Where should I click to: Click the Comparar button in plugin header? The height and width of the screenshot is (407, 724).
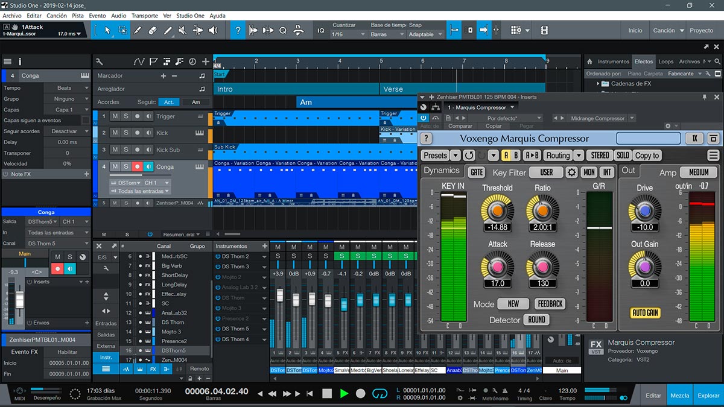click(460, 126)
